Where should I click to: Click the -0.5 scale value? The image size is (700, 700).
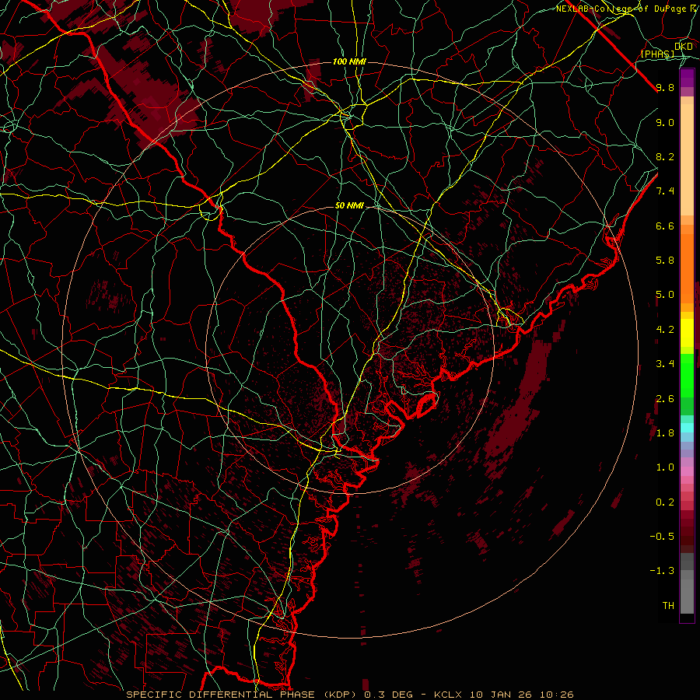coord(662,537)
